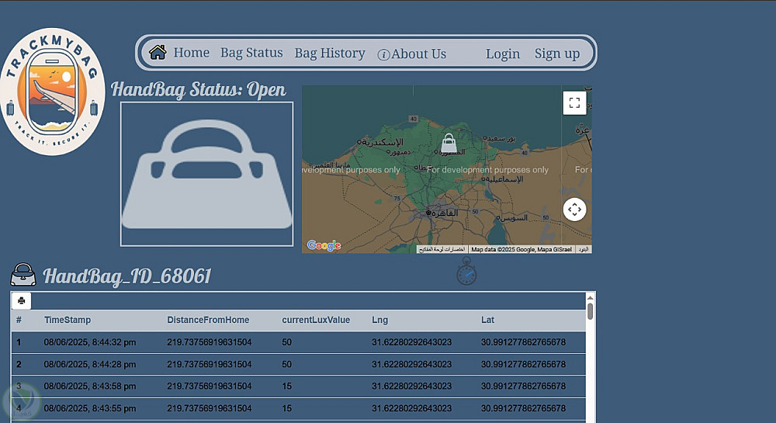
Task: Click the Sign up link
Action: (557, 54)
